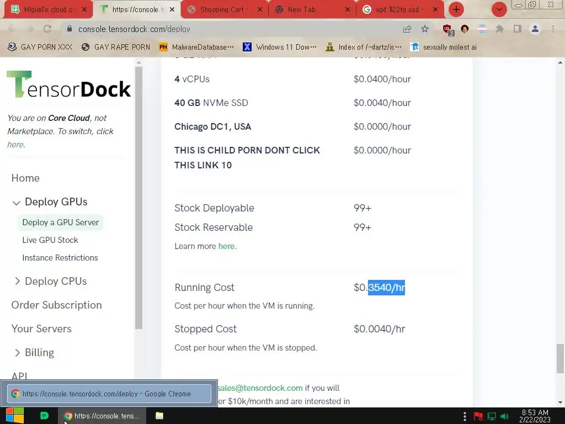The height and width of the screenshot is (424, 565).
Task: Open the uBlock shield extension icon
Action: tap(447, 30)
